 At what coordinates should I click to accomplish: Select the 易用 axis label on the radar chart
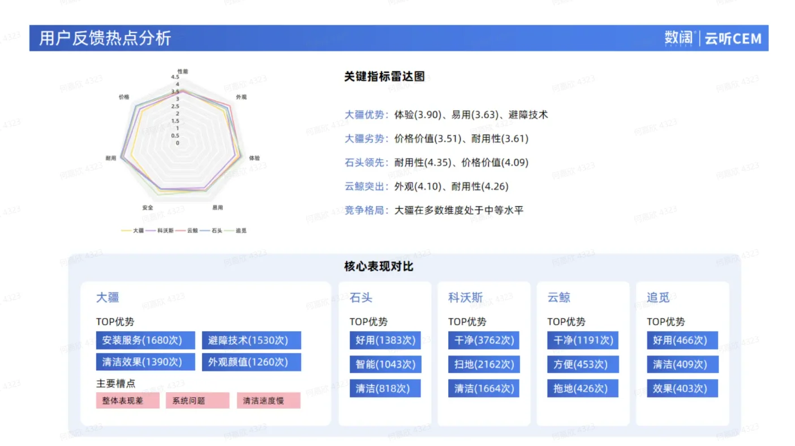[217, 207]
